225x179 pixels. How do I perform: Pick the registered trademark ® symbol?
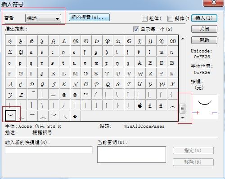[x=64, y=95]
